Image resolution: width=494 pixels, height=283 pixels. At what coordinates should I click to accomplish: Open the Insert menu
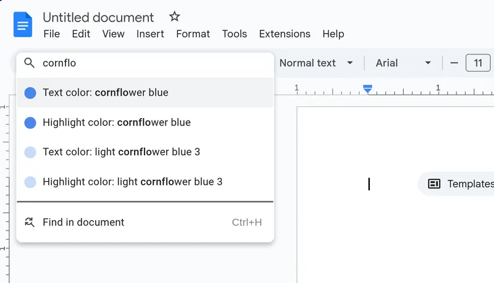click(150, 34)
